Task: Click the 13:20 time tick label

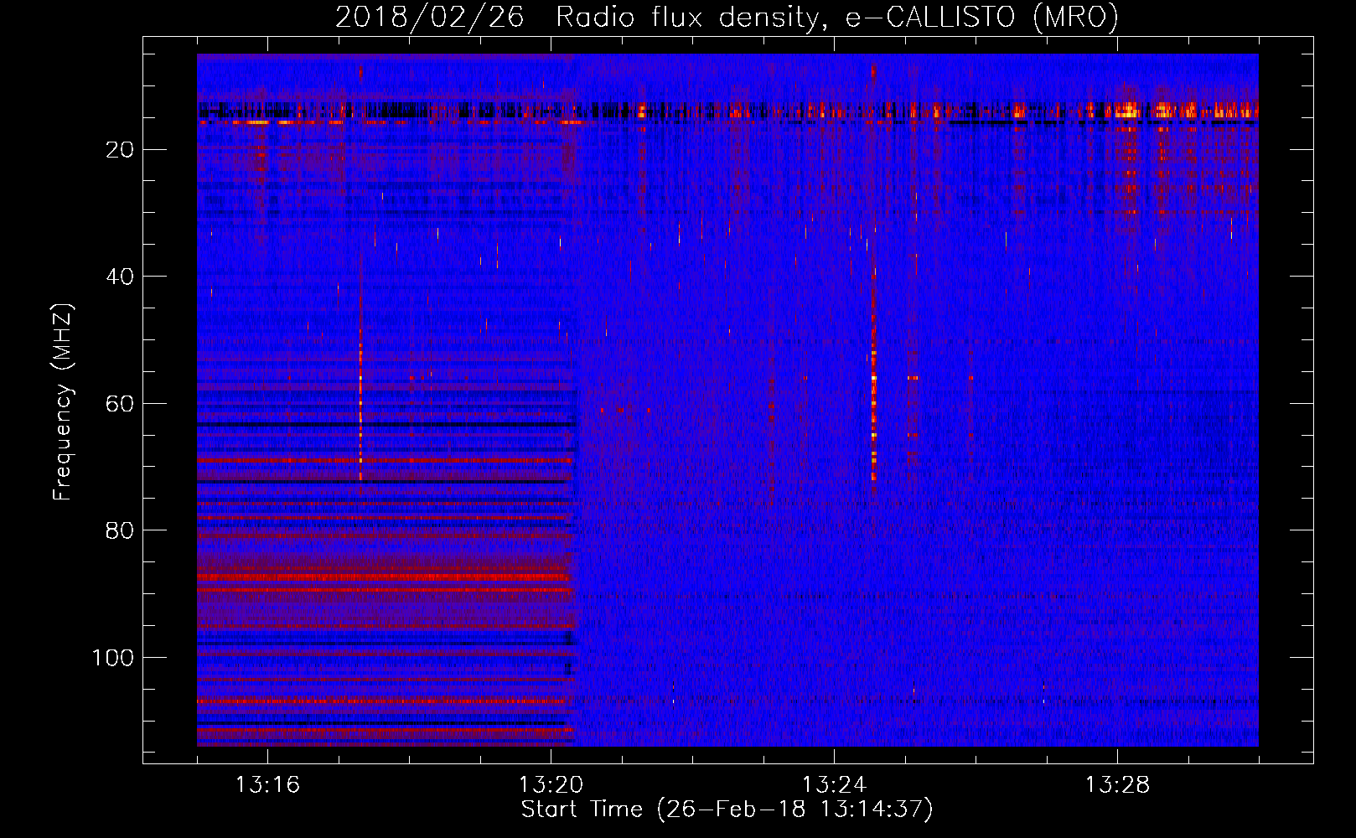Action: click(551, 785)
